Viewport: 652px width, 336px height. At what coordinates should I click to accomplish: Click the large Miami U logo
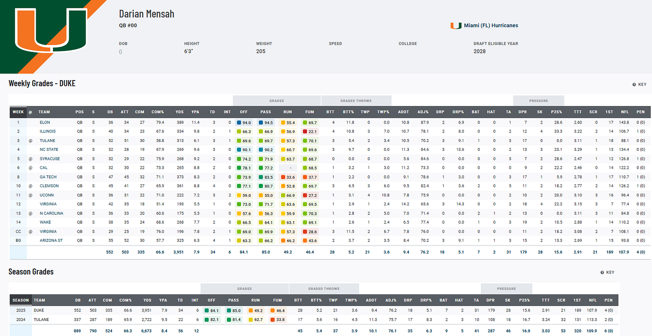coord(51,30)
